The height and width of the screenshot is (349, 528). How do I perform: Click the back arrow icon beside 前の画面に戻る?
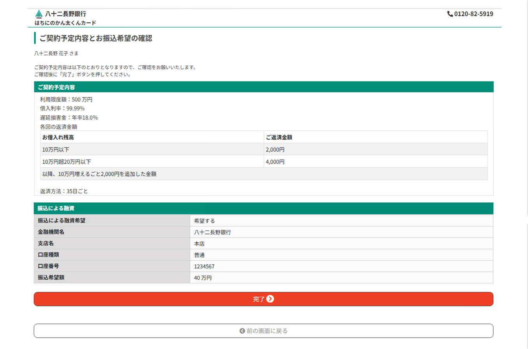point(242,331)
